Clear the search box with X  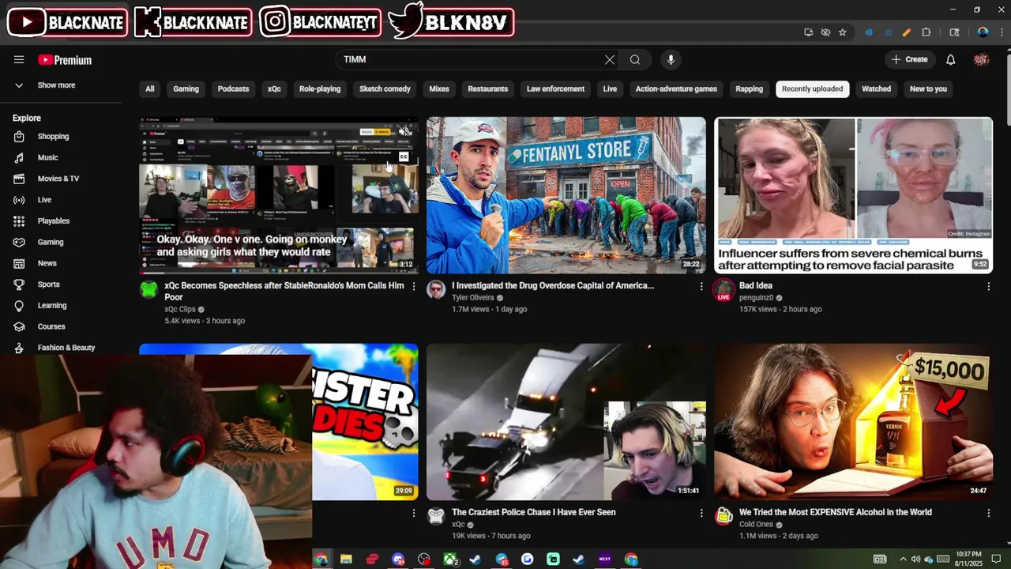(610, 60)
